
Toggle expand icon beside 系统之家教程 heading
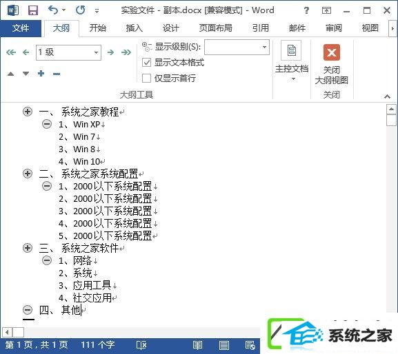click(x=28, y=112)
